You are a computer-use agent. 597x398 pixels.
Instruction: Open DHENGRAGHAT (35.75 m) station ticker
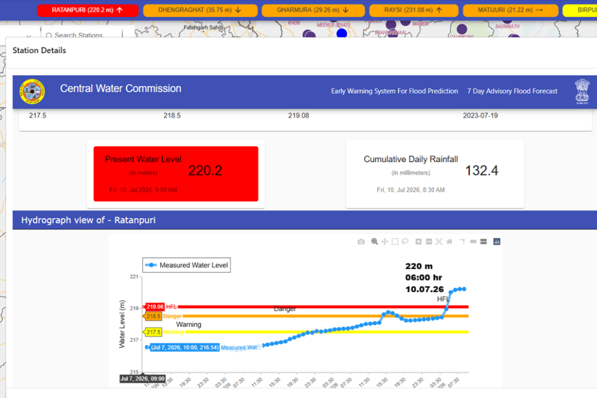point(200,11)
